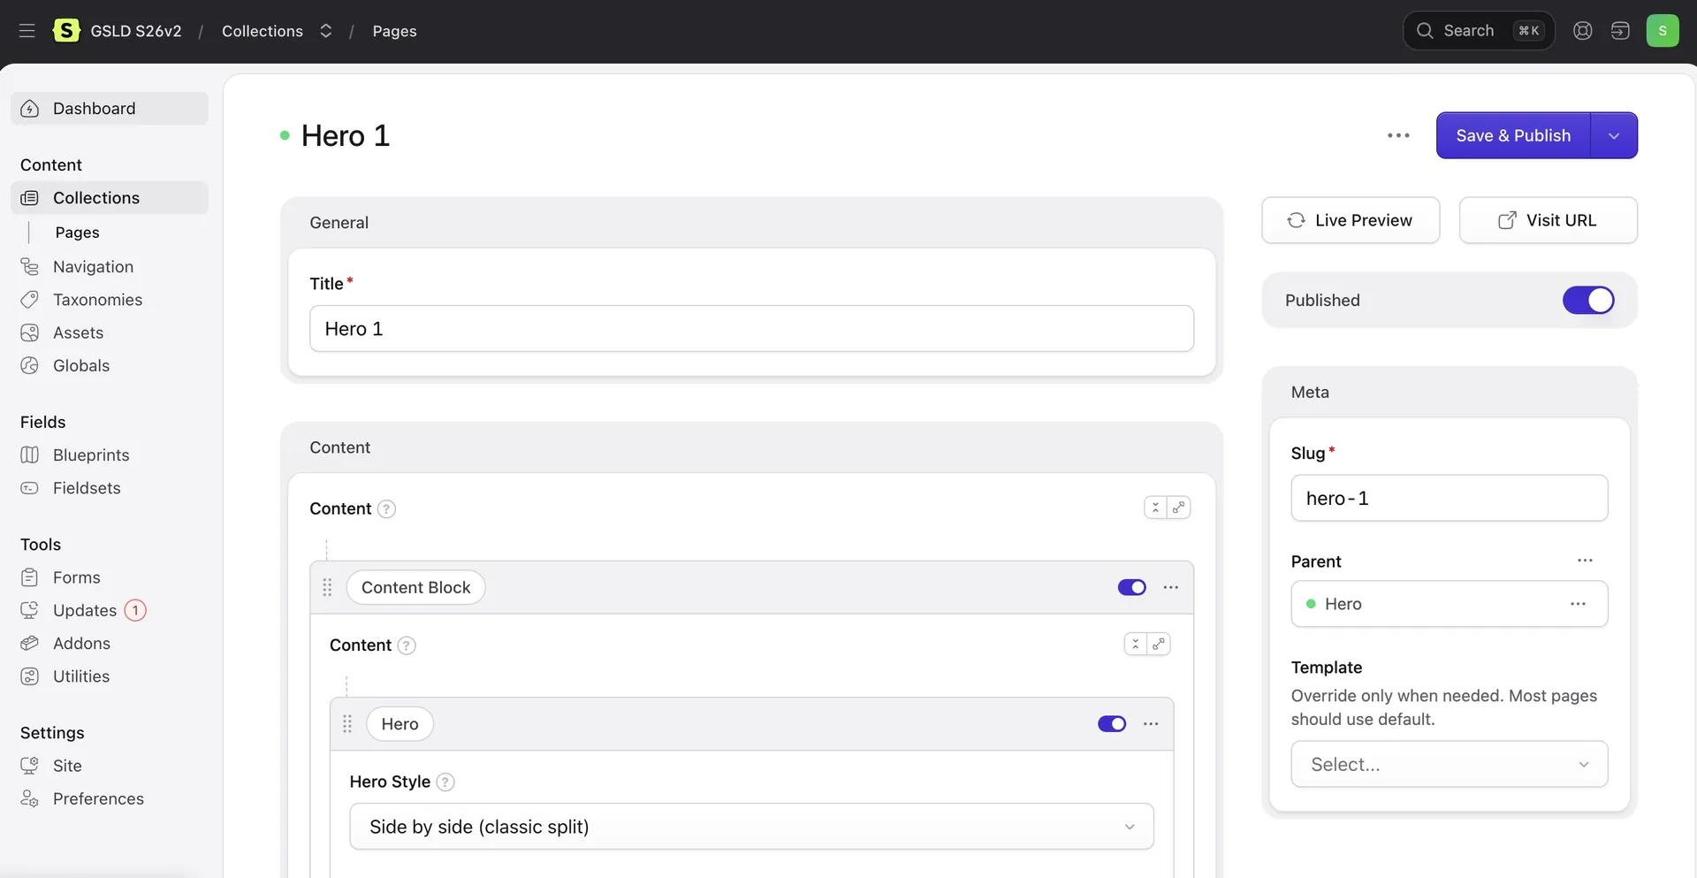This screenshot has height=878, width=1697.
Task: Open the Hero 1 entry options menu
Action: 1398,135
